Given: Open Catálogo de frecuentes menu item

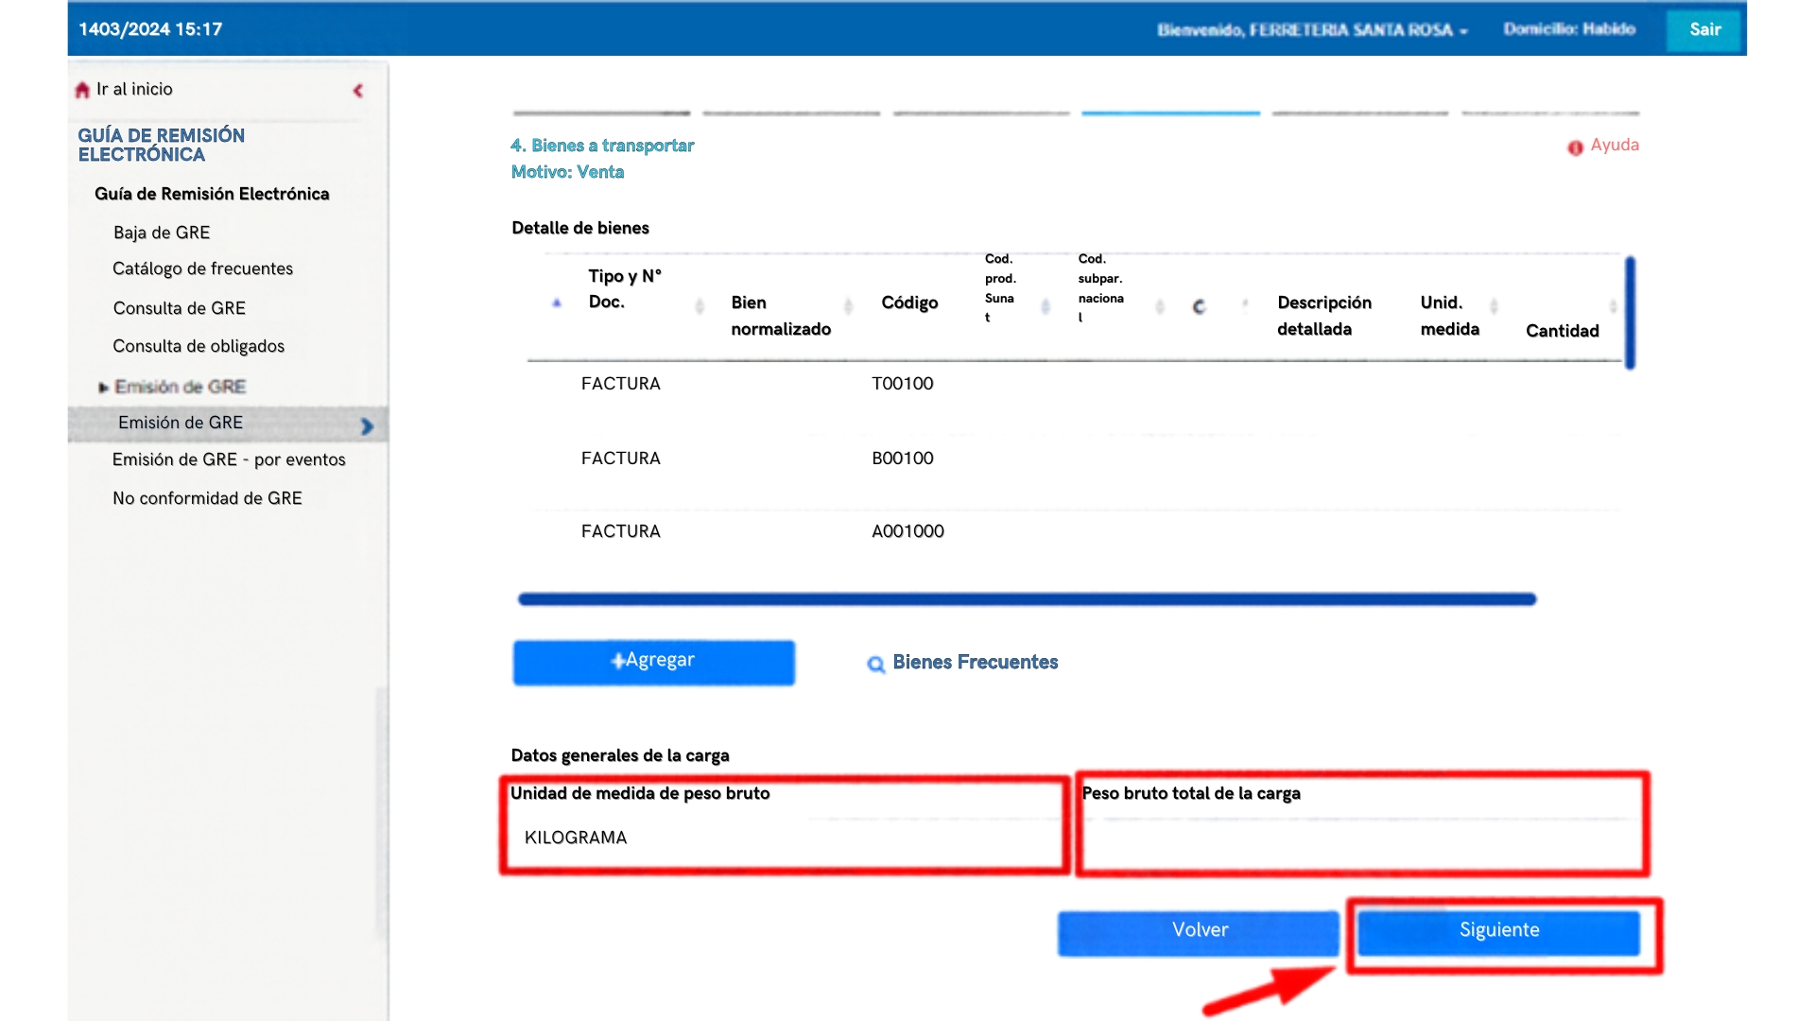Looking at the screenshot, I should click(x=202, y=268).
